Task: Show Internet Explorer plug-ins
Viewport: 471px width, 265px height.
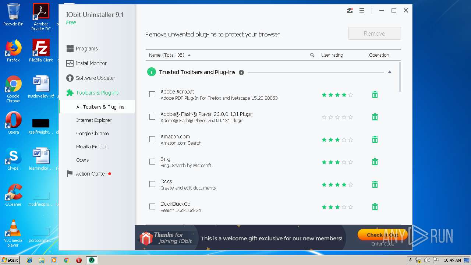Action: point(94,120)
